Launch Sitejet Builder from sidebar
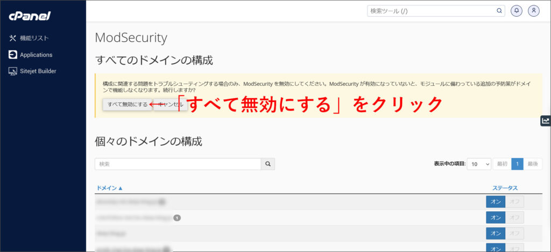 tap(32, 71)
